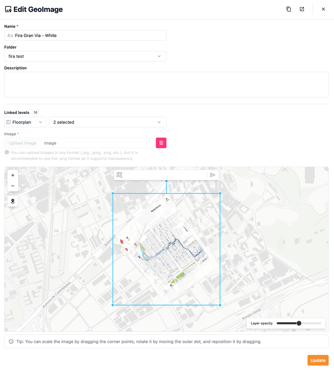
Task: Click into the Description text area
Action: [x=166, y=85]
